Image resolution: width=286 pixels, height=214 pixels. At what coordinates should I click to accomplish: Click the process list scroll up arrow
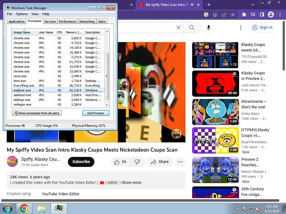point(107,31)
